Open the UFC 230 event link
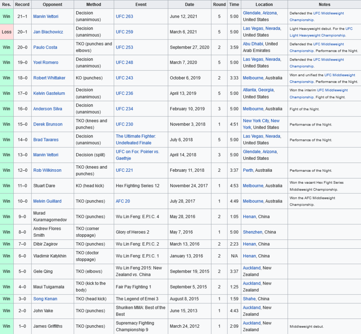Viewport: 361px width, 334px height. (x=124, y=124)
